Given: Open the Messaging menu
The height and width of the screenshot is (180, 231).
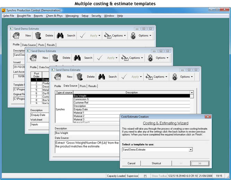Looking at the screenshot, I should (72, 16).
